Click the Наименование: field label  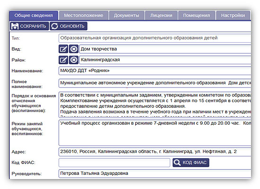[x=27, y=71]
